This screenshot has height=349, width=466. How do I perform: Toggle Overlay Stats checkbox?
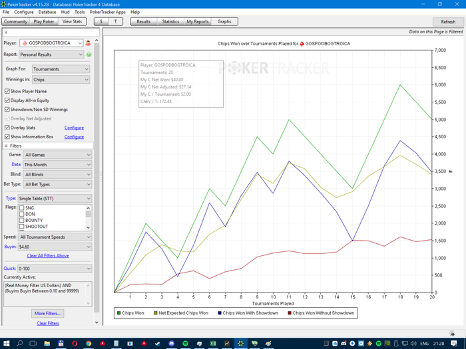tap(7, 128)
